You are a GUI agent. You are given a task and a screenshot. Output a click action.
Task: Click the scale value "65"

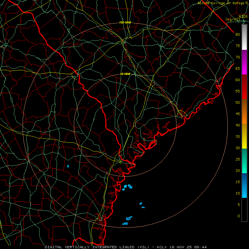coord(238,68)
